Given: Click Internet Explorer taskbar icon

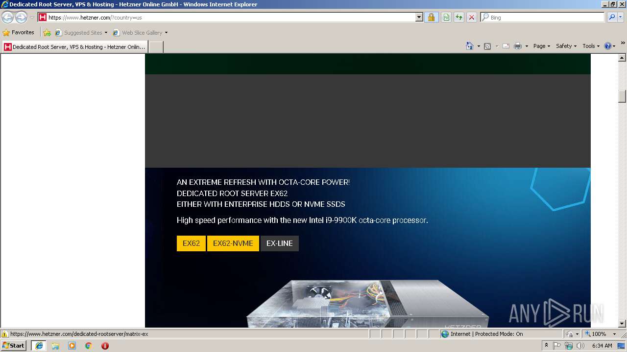Looking at the screenshot, I should (x=39, y=346).
